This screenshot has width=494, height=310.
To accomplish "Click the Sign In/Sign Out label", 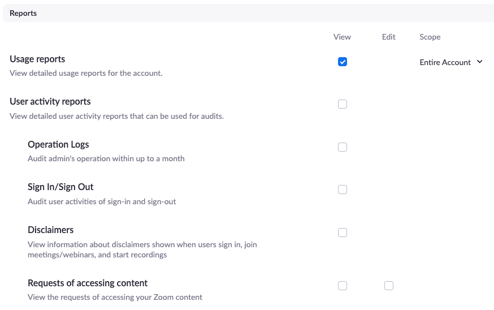I will tap(60, 187).
